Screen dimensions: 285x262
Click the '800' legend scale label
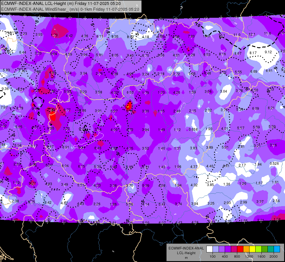click(x=237, y=256)
